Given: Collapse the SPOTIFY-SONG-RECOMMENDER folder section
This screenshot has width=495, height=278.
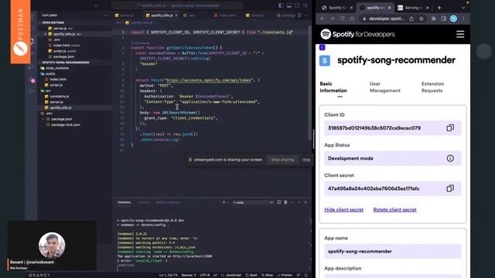Looking at the screenshot, I should pos(65,63).
